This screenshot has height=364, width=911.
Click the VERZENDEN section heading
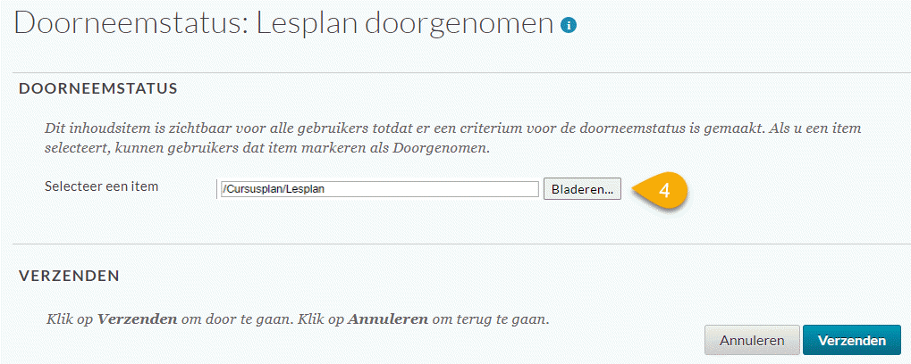tap(69, 276)
